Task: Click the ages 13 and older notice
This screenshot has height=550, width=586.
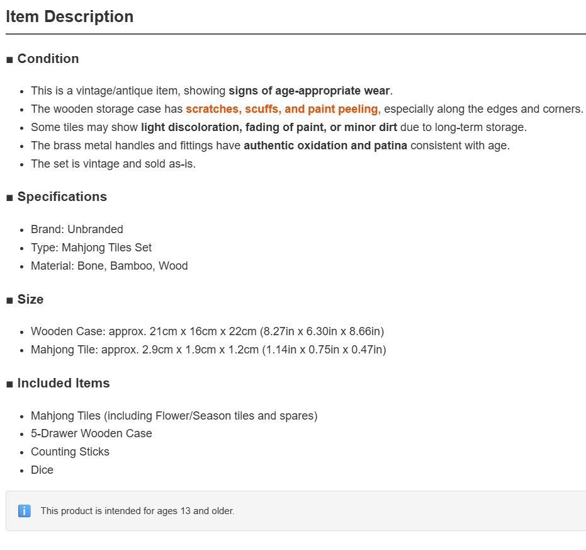Action: 137,511
